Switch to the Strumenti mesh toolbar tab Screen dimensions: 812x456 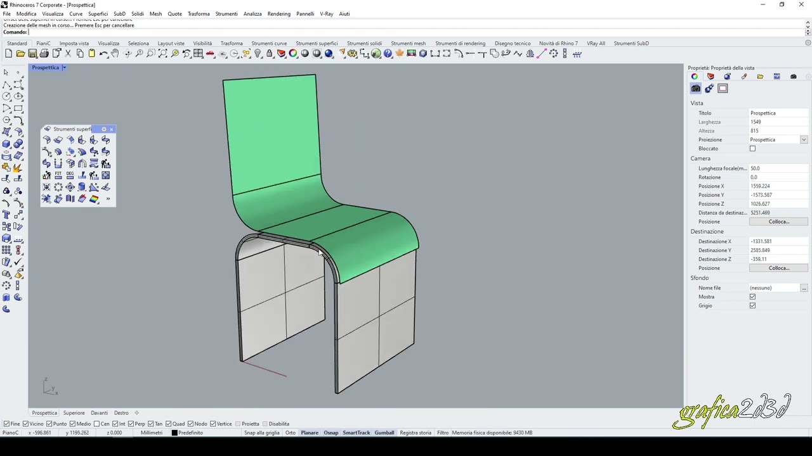(x=408, y=43)
